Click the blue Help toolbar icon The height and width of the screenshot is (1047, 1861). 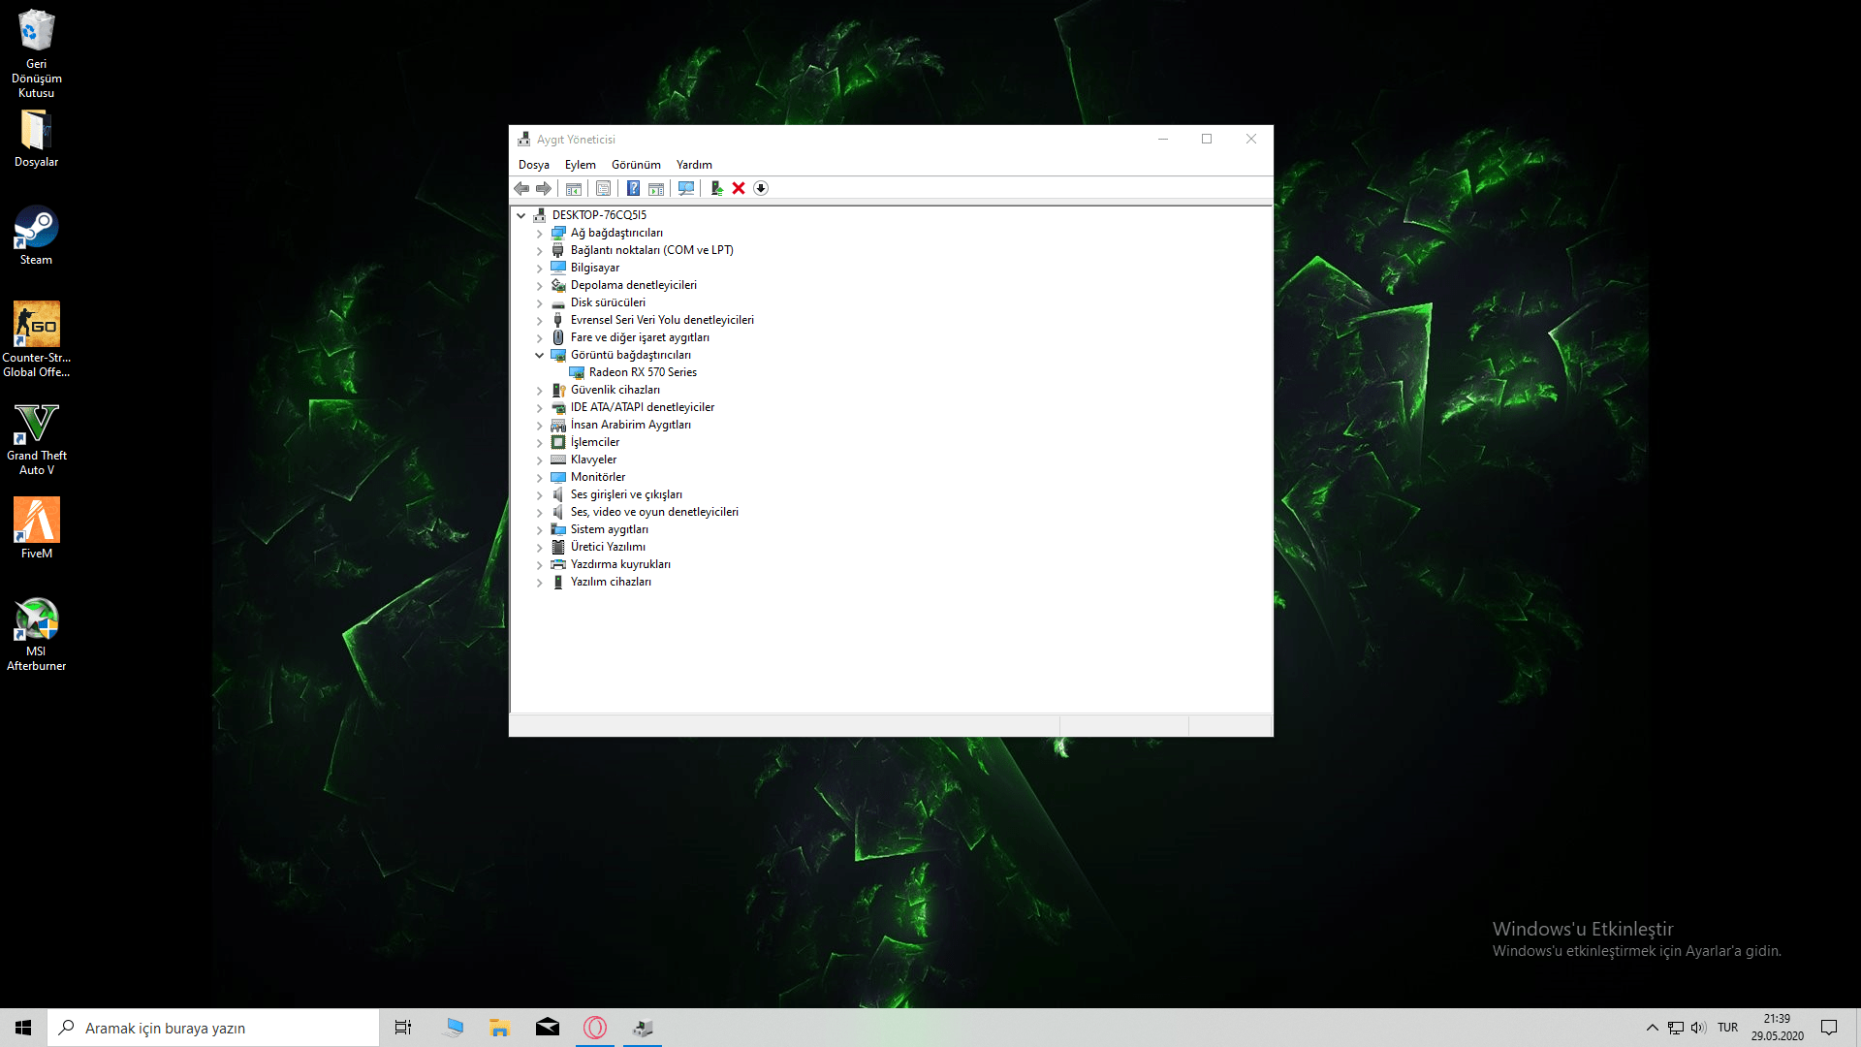pos(633,188)
